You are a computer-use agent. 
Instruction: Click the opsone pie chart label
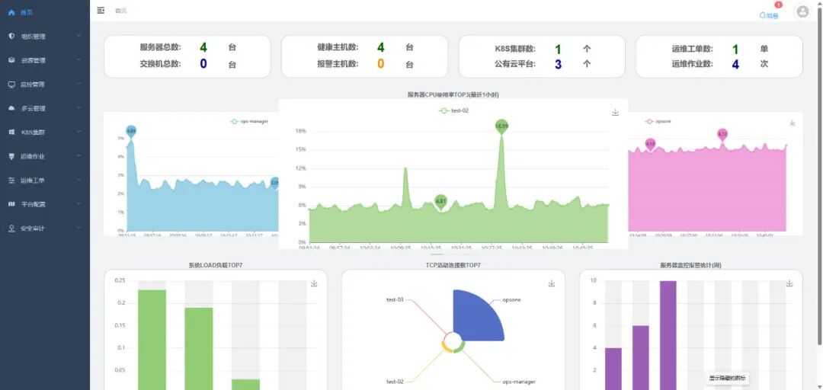[512, 299]
